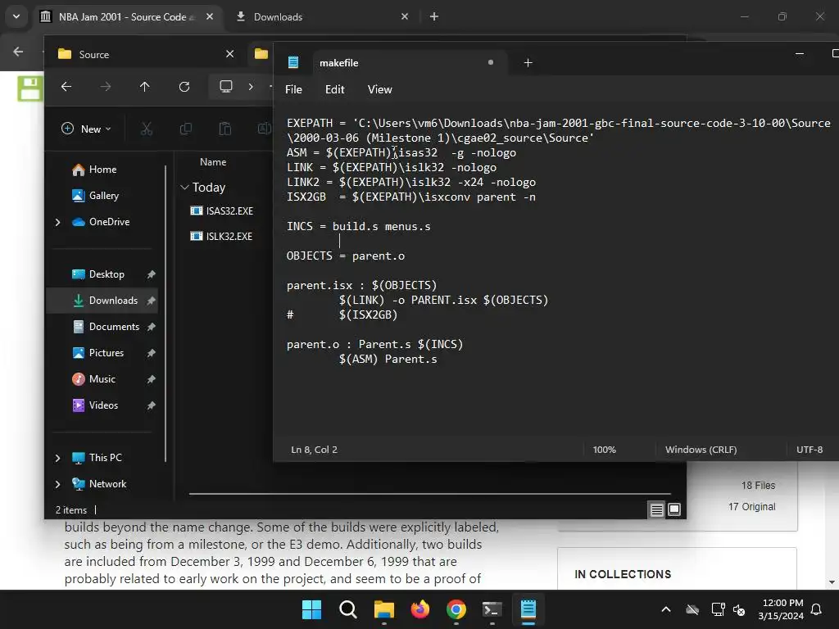Image resolution: width=839 pixels, height=629 pixels.
Task: Open Firefox from the taskbar
Action: click(x=420, y=609)
